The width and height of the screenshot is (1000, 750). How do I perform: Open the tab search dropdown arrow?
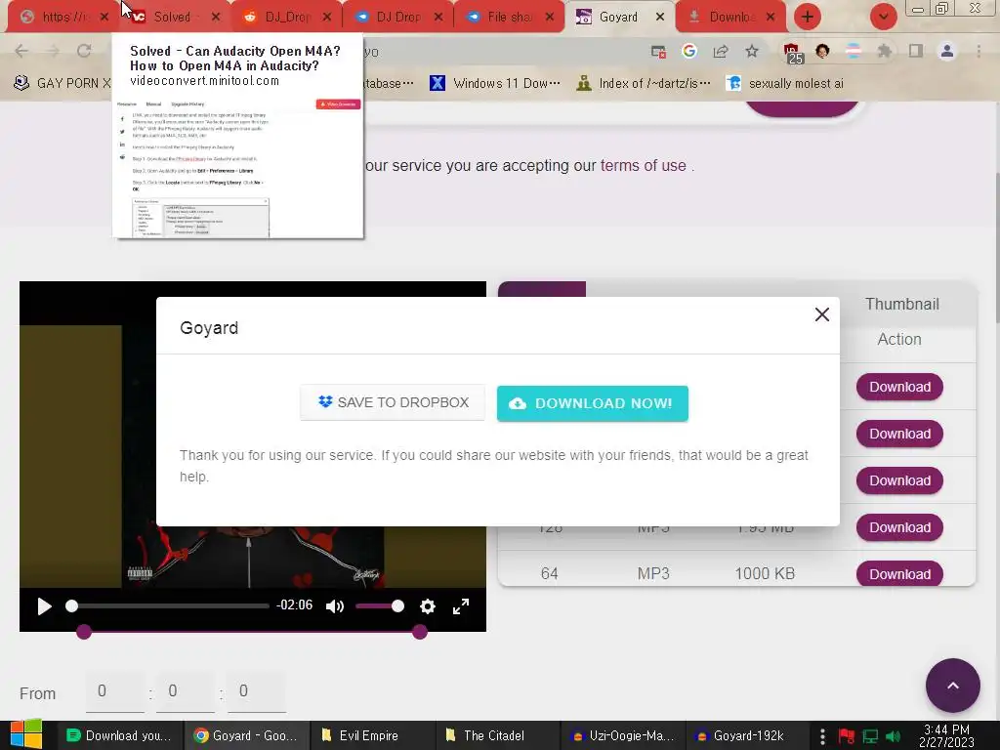(883, 17)
